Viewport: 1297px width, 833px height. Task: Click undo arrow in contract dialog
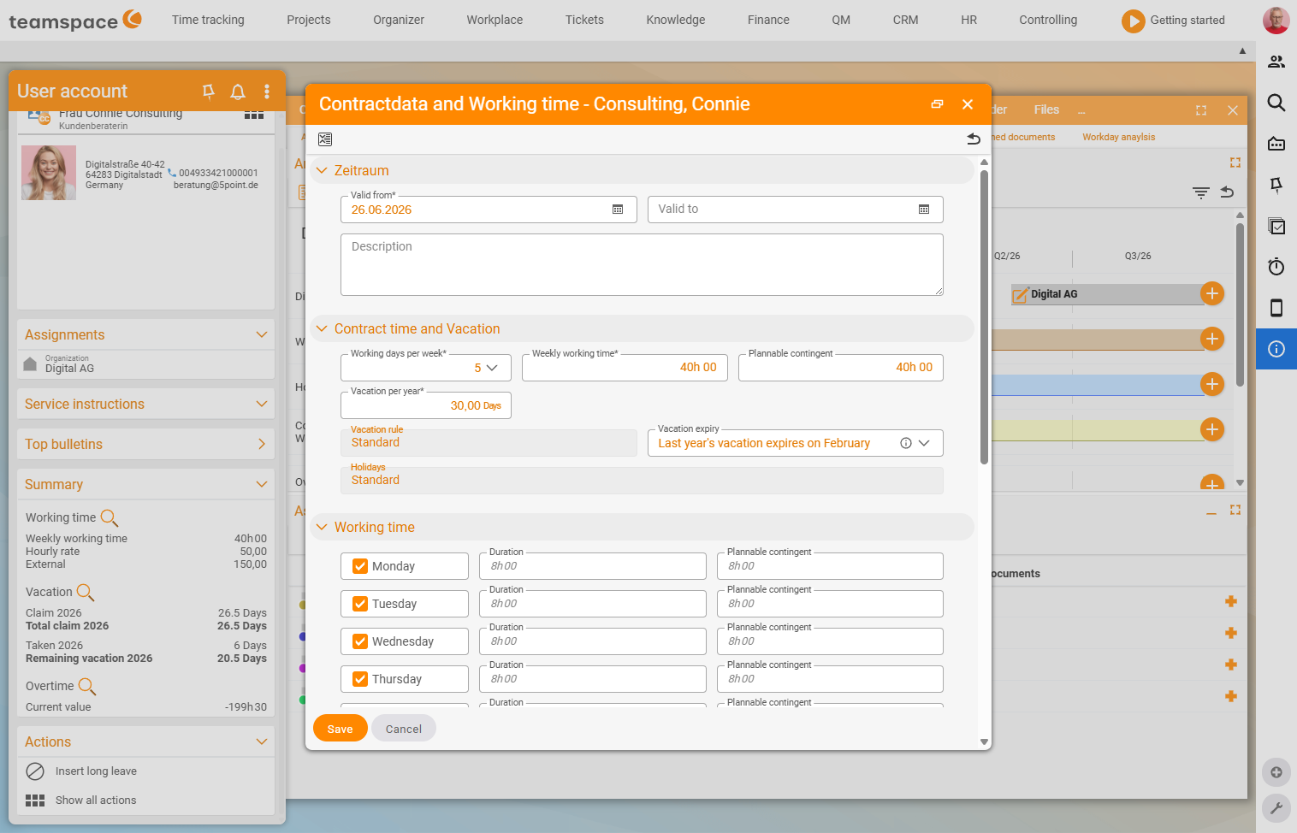pyautogui.click(x=974, y=139)
